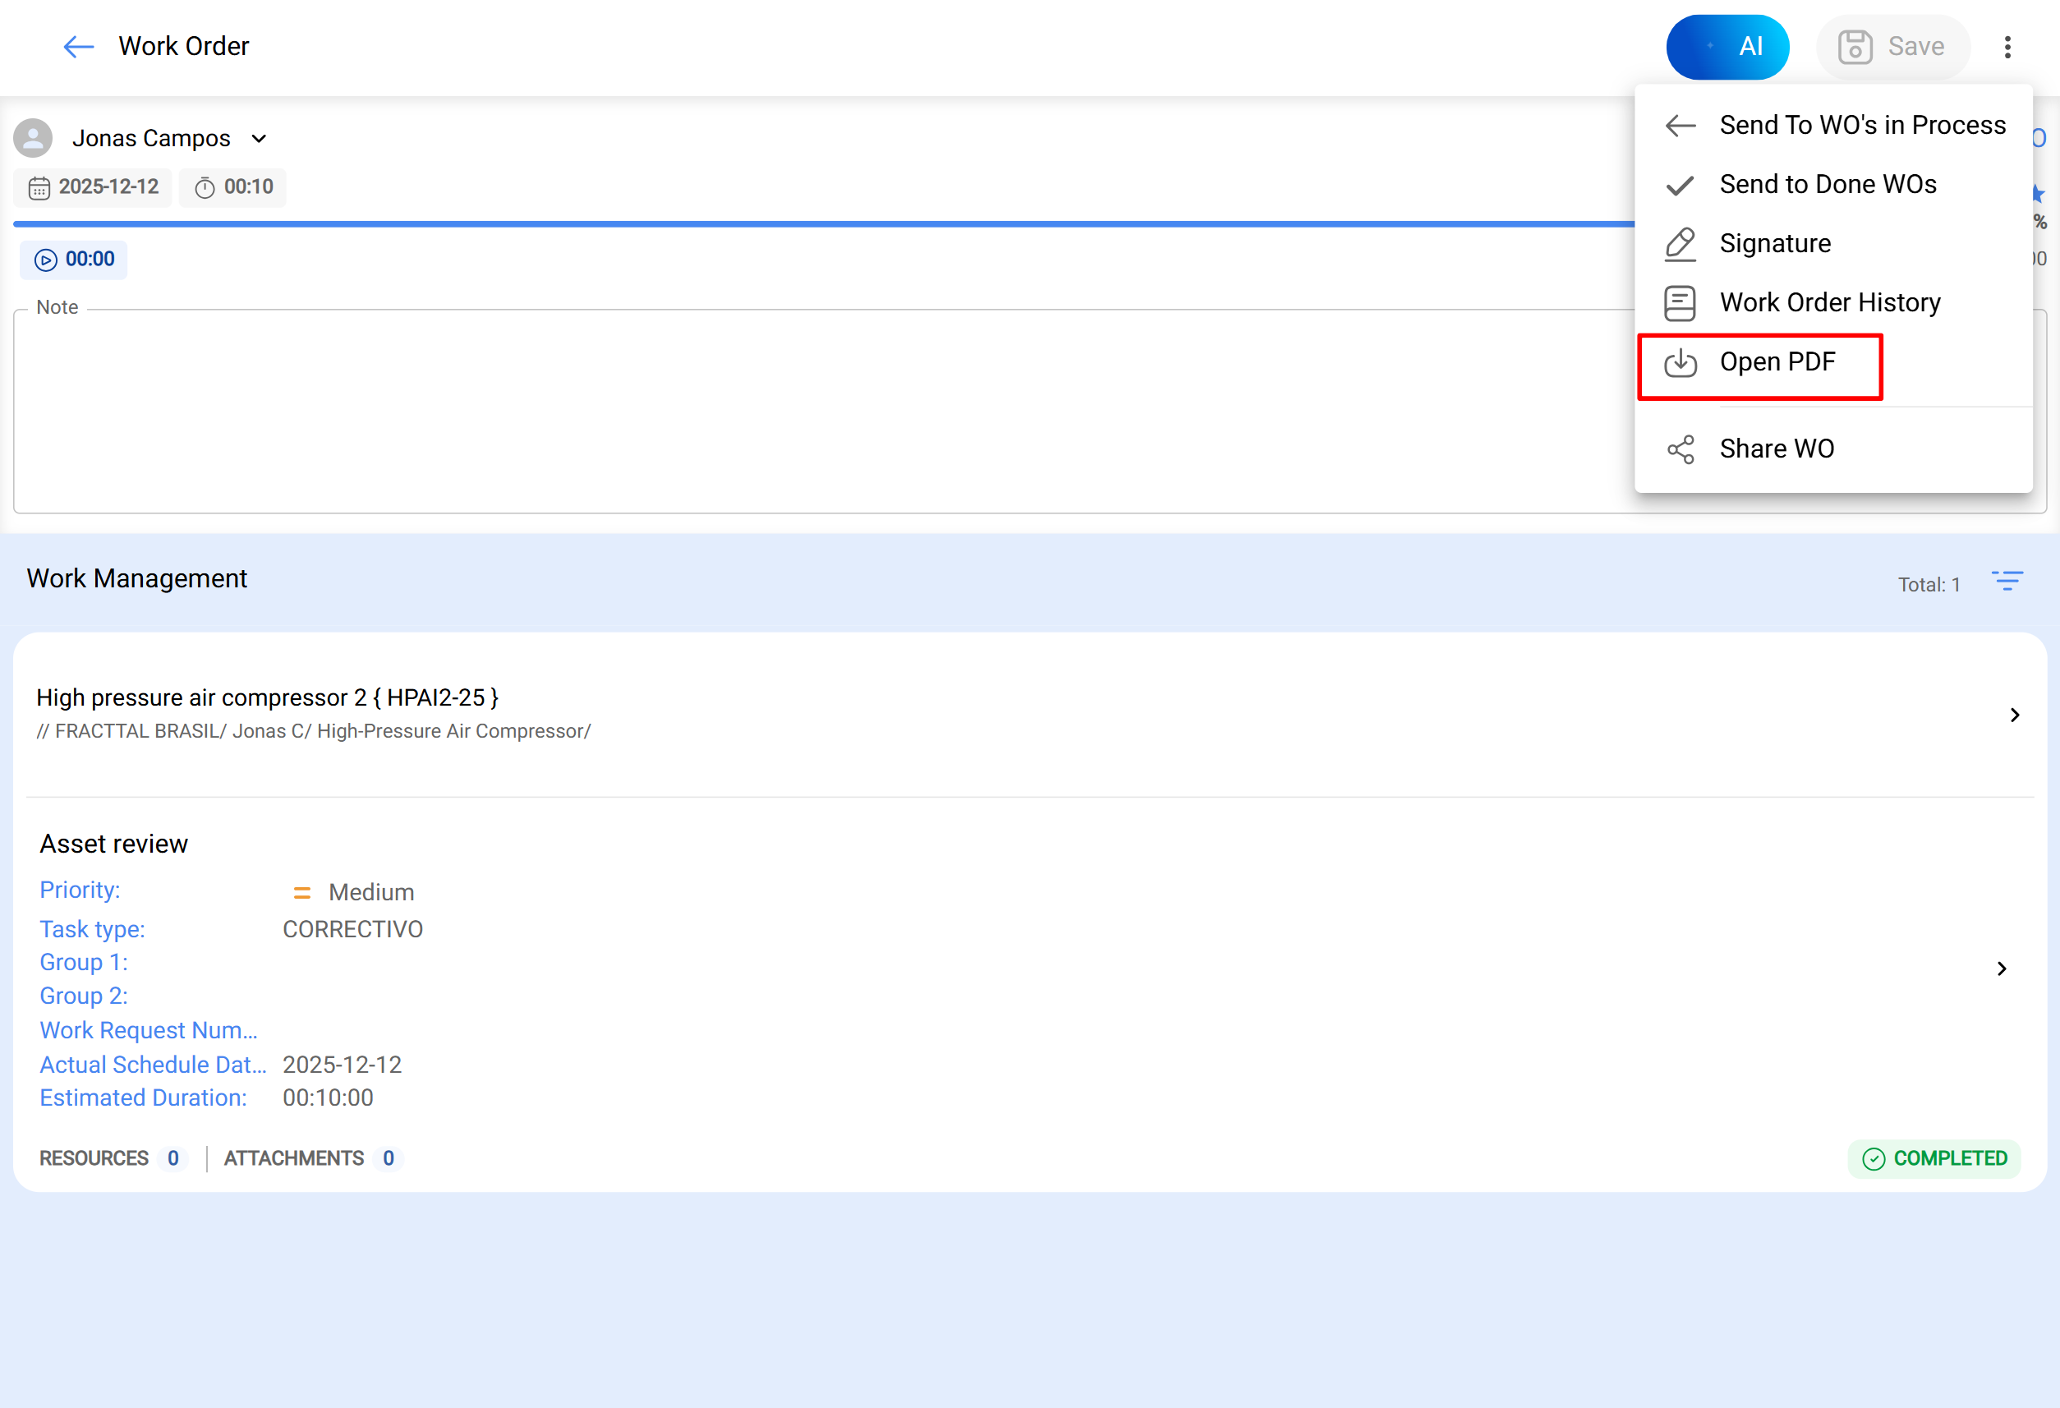
Task: Click Jonas Campos profile avatar
Action: 33,137
